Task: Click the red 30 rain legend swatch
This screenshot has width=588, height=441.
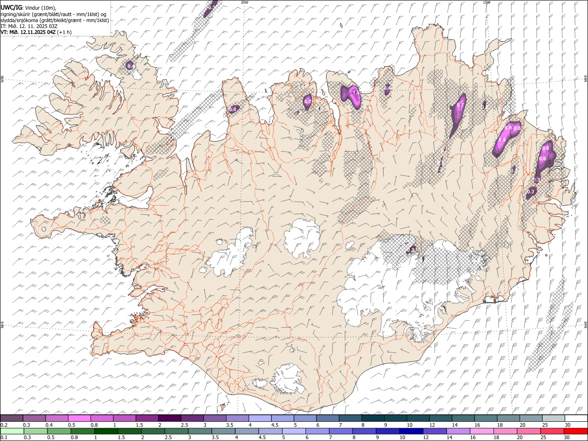Action: pos(575,431)
